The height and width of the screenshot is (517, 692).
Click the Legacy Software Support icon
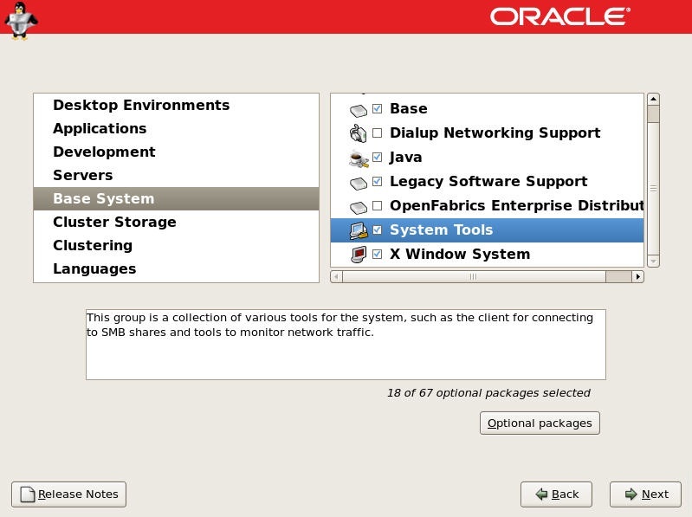coord(359,183)
